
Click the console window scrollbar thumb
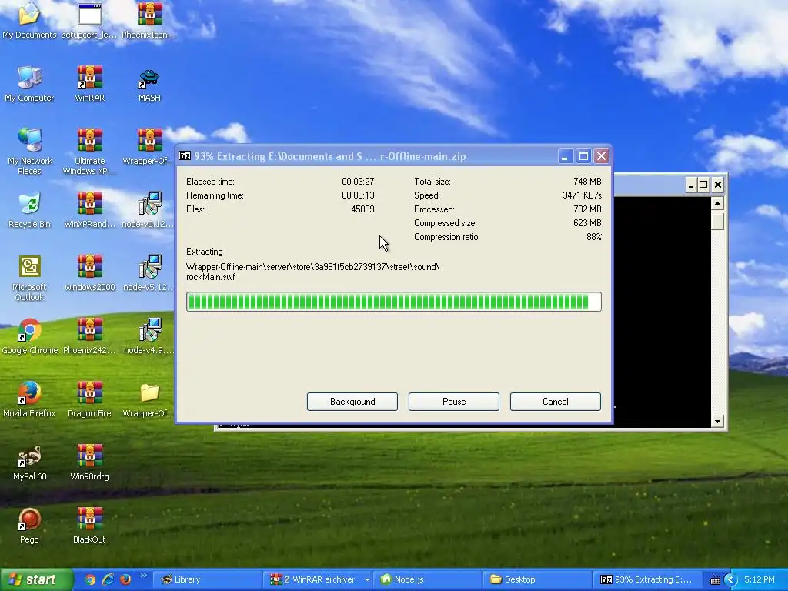point(718,220)
